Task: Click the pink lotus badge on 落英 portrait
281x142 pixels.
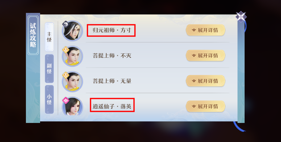Action: (x=66, y=101)
